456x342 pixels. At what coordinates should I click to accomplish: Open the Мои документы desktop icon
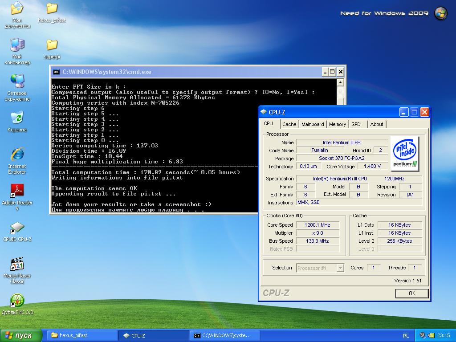17,15
